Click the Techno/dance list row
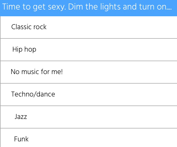The width and height of the screenshot is (177, 147). pyautogui.click(x=88, y=95)
